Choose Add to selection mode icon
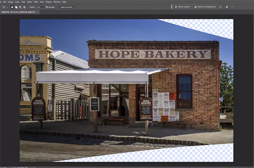This screenshot has height=168, width=254. coord(16,7)
